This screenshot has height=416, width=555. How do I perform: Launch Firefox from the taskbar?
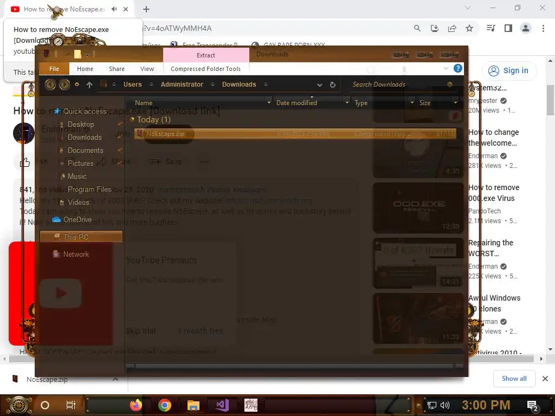(136, 405)
